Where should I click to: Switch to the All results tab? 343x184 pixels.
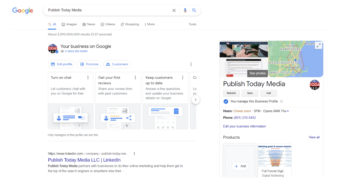point(52,24)
